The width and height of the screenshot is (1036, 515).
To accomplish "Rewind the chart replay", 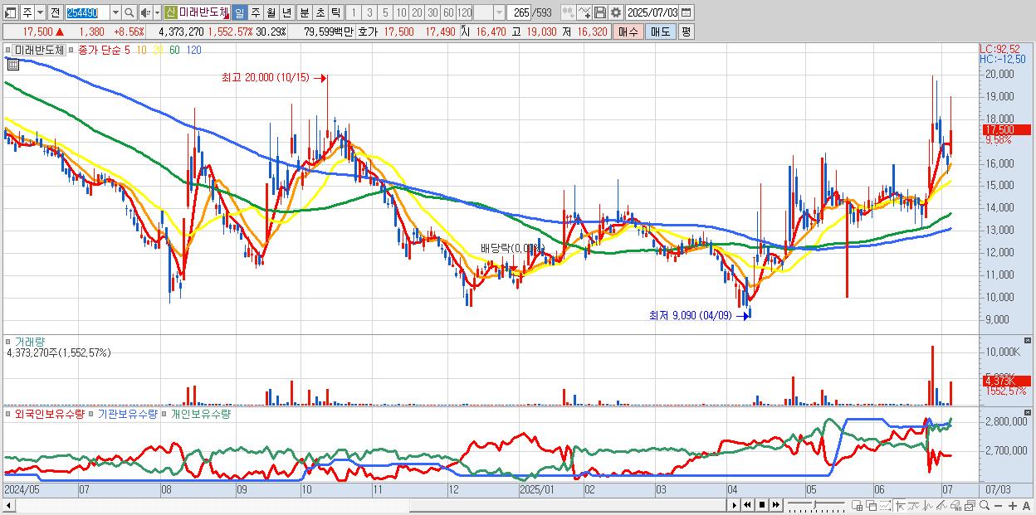I will coord(747,505).
